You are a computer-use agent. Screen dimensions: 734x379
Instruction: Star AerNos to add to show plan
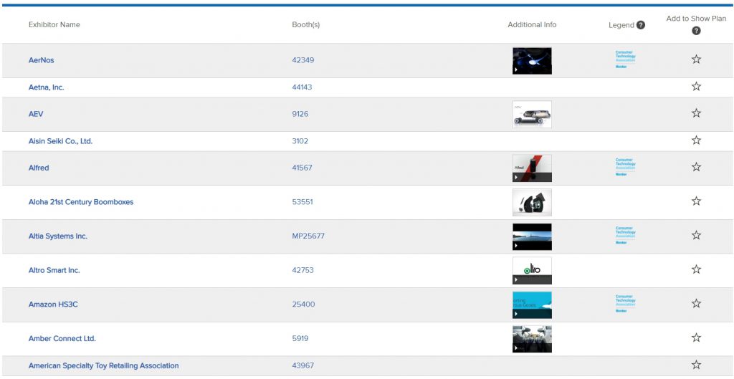pos(696,59)
